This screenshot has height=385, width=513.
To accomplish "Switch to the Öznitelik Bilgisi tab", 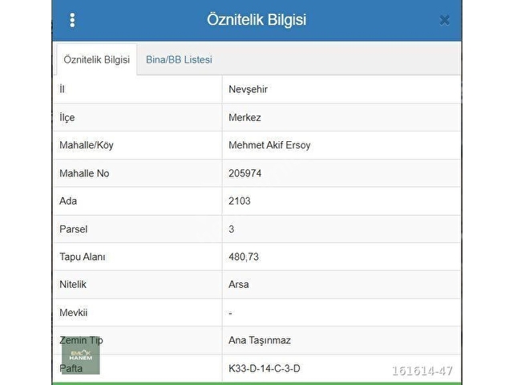I will 96,59.
